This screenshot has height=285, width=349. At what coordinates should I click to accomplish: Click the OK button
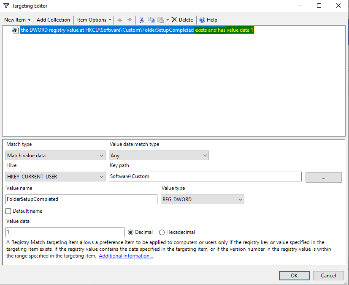point(294,275)
